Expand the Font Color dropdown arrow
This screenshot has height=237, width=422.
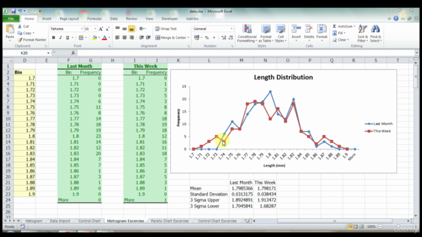109,38
